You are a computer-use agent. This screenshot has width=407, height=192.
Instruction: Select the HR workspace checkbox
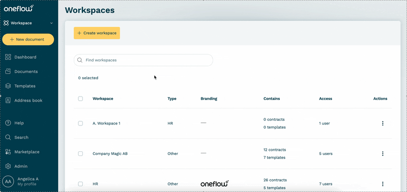[80, 184]
